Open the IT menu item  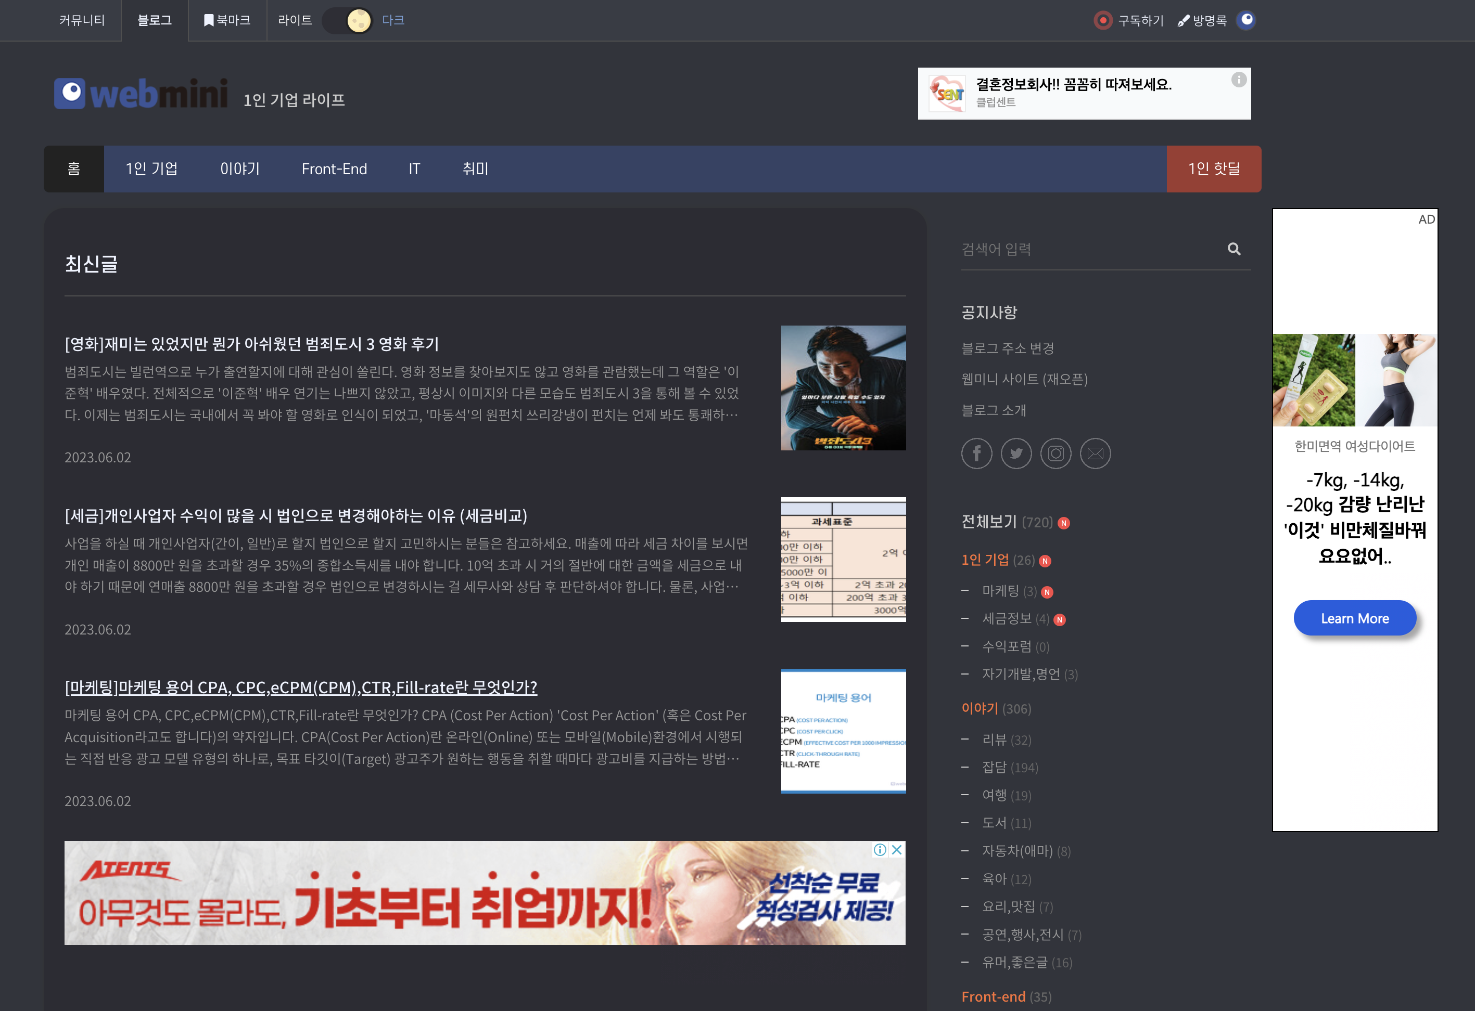pyautogui.click(x=414, y=168)
